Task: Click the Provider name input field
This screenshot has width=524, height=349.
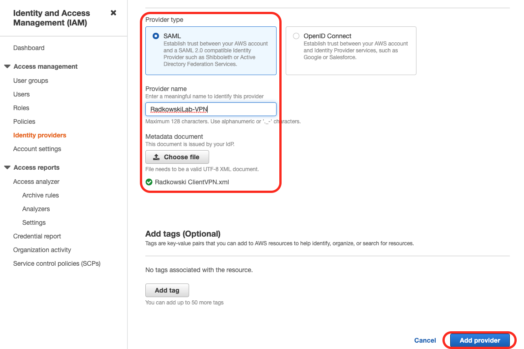Action: [211, 109]
